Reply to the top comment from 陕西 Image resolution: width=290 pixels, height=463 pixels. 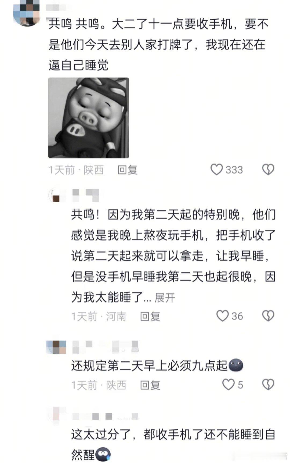click(x=128, y=170)
